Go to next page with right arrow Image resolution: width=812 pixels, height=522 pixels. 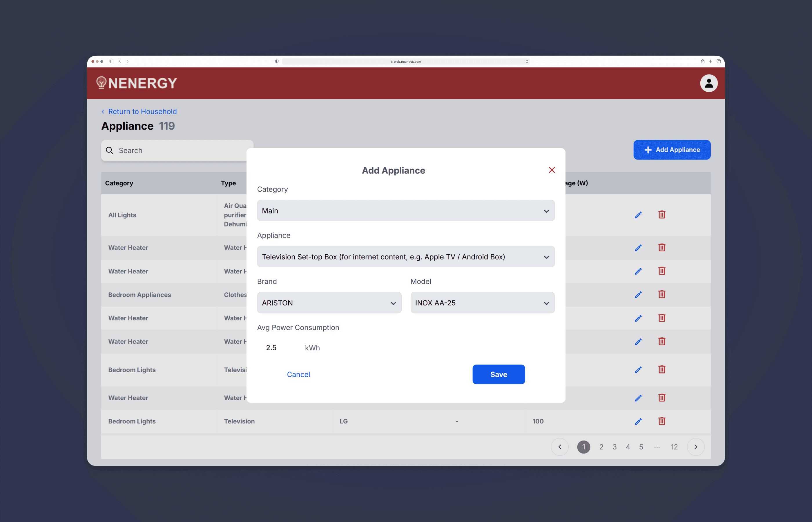click(696, 447)
